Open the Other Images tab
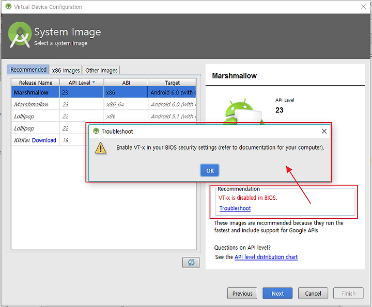 click(x=101, y=70)
